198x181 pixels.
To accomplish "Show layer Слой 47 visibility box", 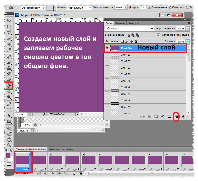I will coord(107,94).
